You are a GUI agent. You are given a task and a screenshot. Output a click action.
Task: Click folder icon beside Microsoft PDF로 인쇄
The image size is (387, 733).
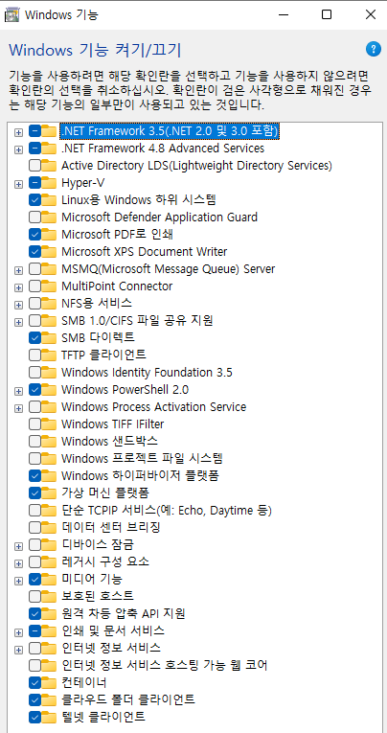(48, 235)
